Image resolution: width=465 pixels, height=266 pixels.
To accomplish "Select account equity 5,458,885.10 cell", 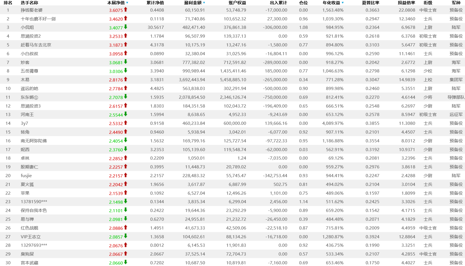I will [x=233, y=80].
